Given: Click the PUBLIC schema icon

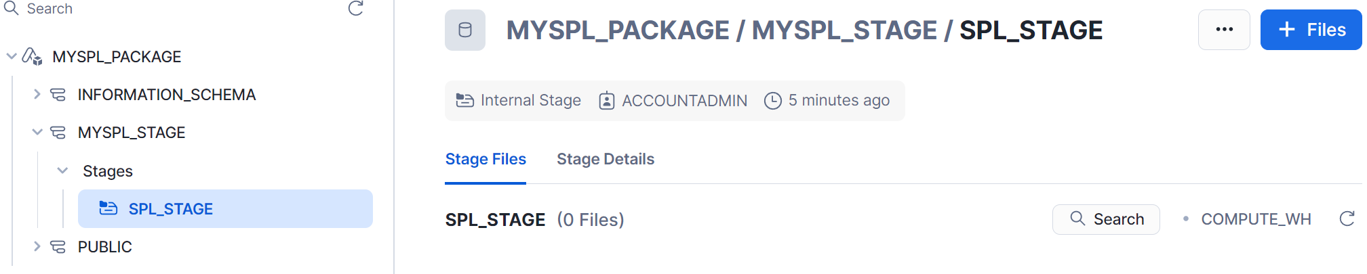Looking at the screenshot, I should pyautogui.click(x=58, y=247).
